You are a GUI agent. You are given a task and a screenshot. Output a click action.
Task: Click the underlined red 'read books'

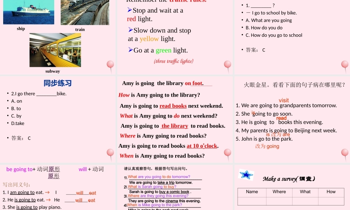pyautogui.click(x=173, y=106)
